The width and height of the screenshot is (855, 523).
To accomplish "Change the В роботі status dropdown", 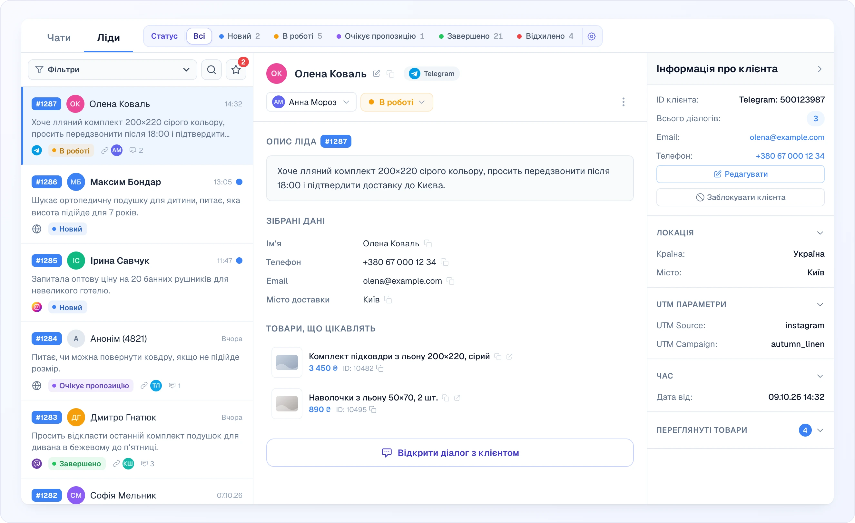I will (x=397, y=102).
